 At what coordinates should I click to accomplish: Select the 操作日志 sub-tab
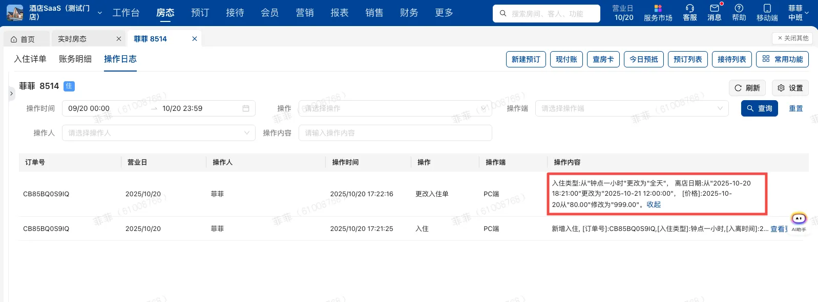pyautogui.click(x=120, y=59)
